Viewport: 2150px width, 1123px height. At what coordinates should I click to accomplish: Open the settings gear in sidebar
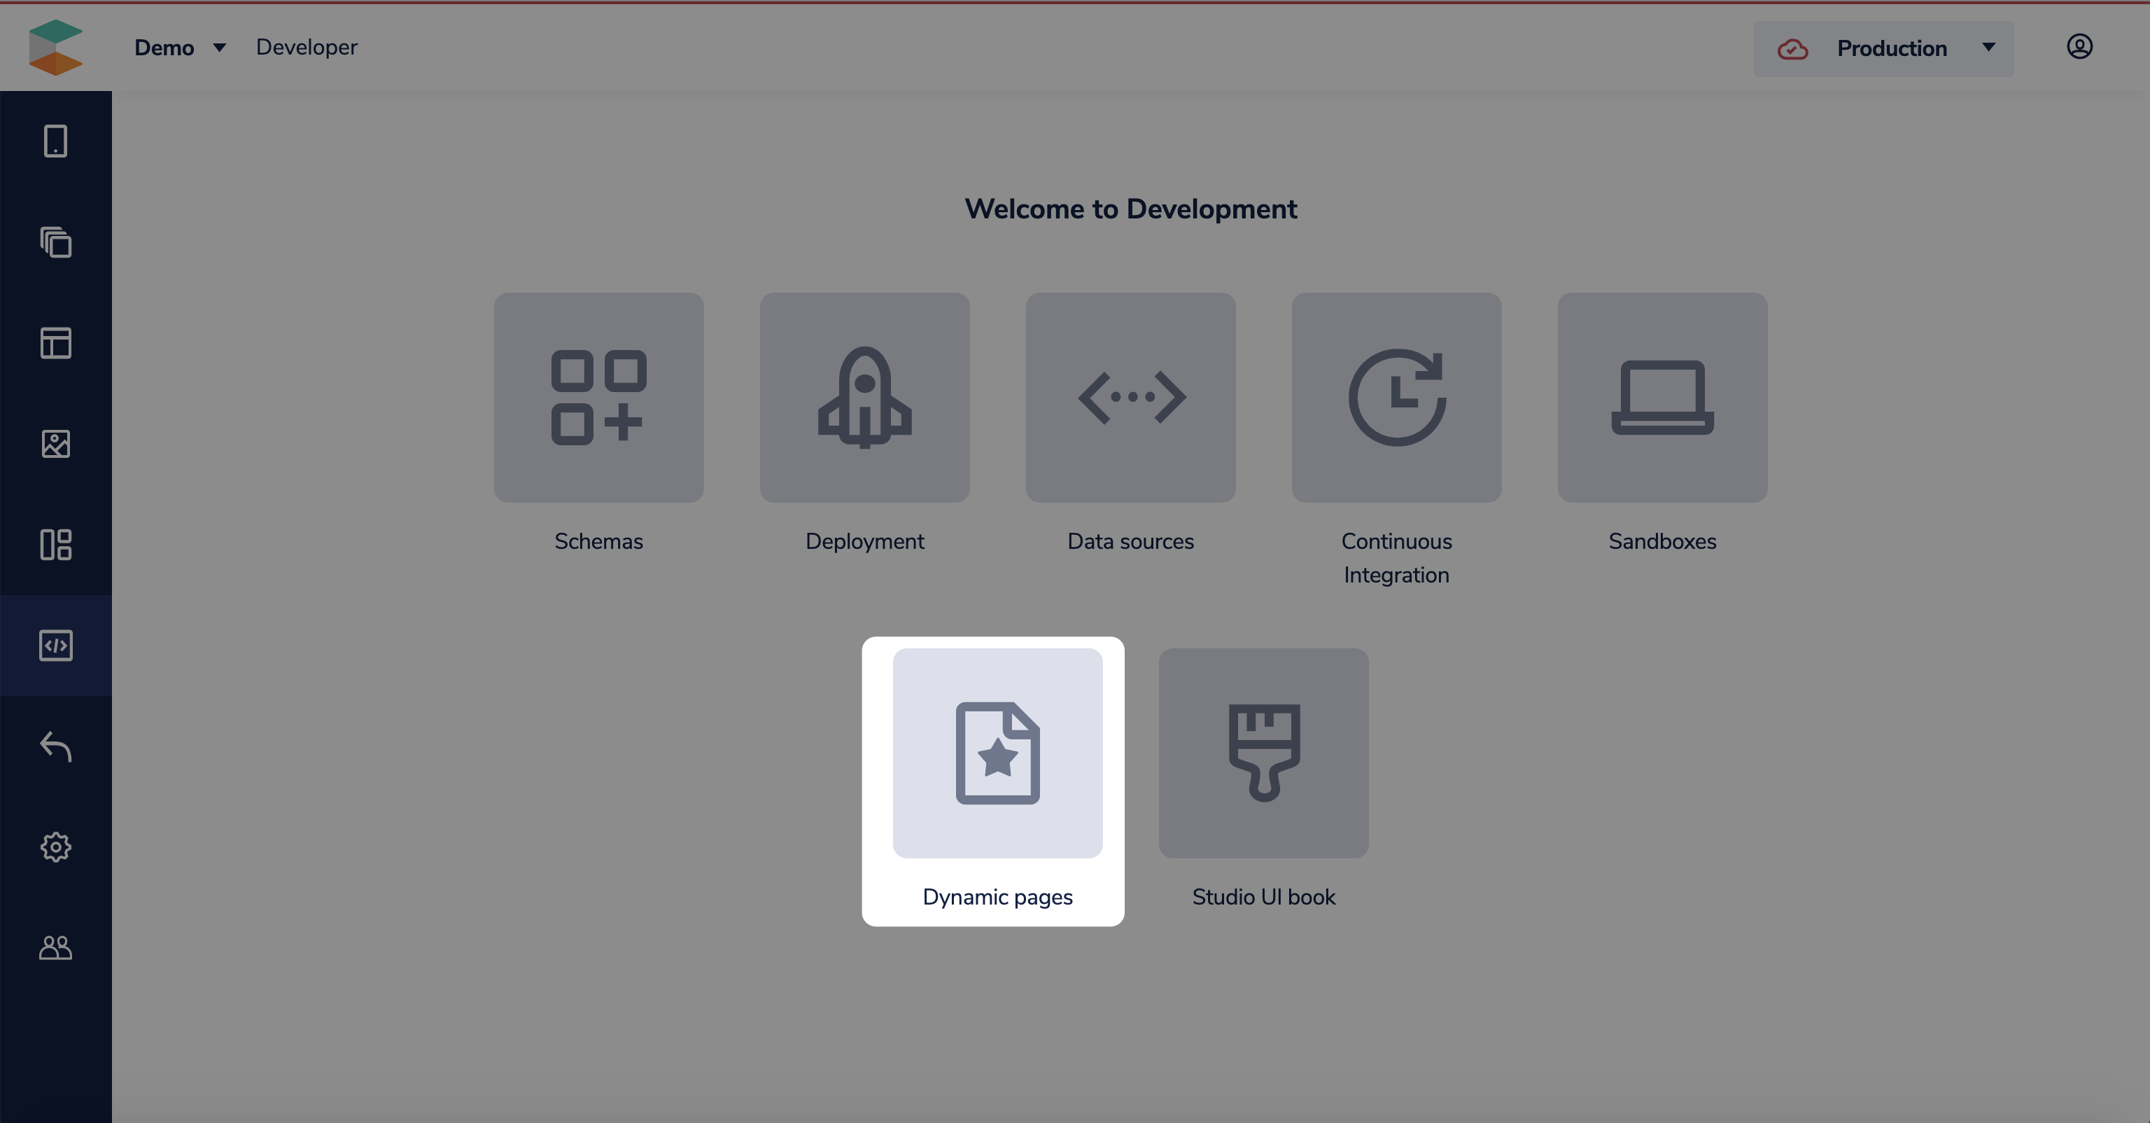(x=56, y=846)
